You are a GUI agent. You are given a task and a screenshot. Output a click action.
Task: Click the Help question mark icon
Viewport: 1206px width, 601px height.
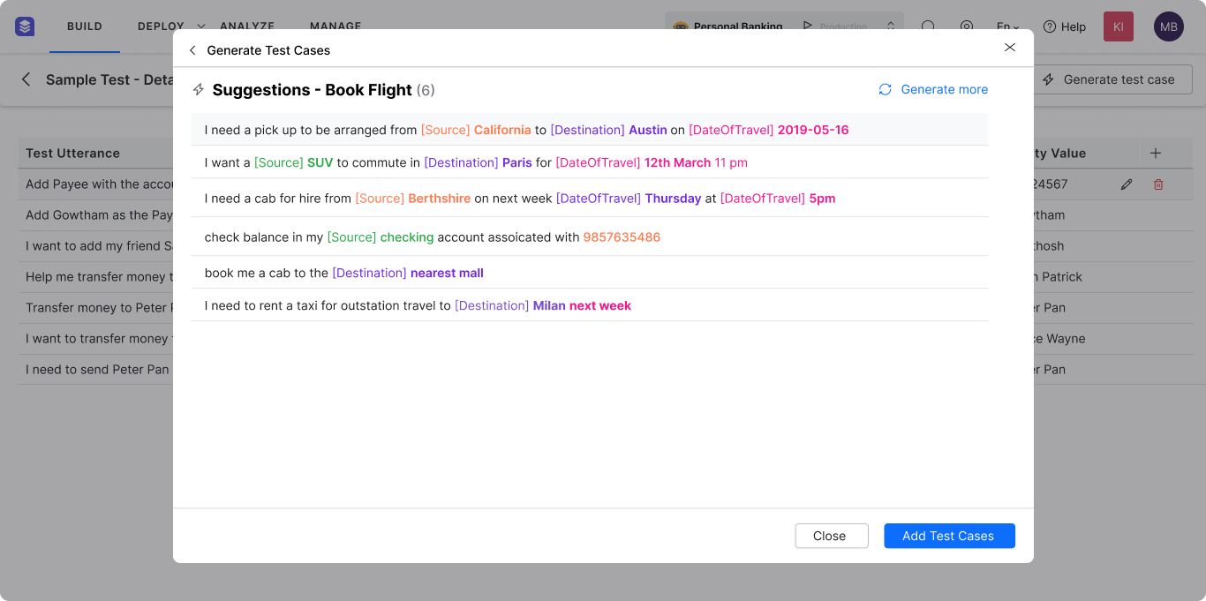point(1050,26)
